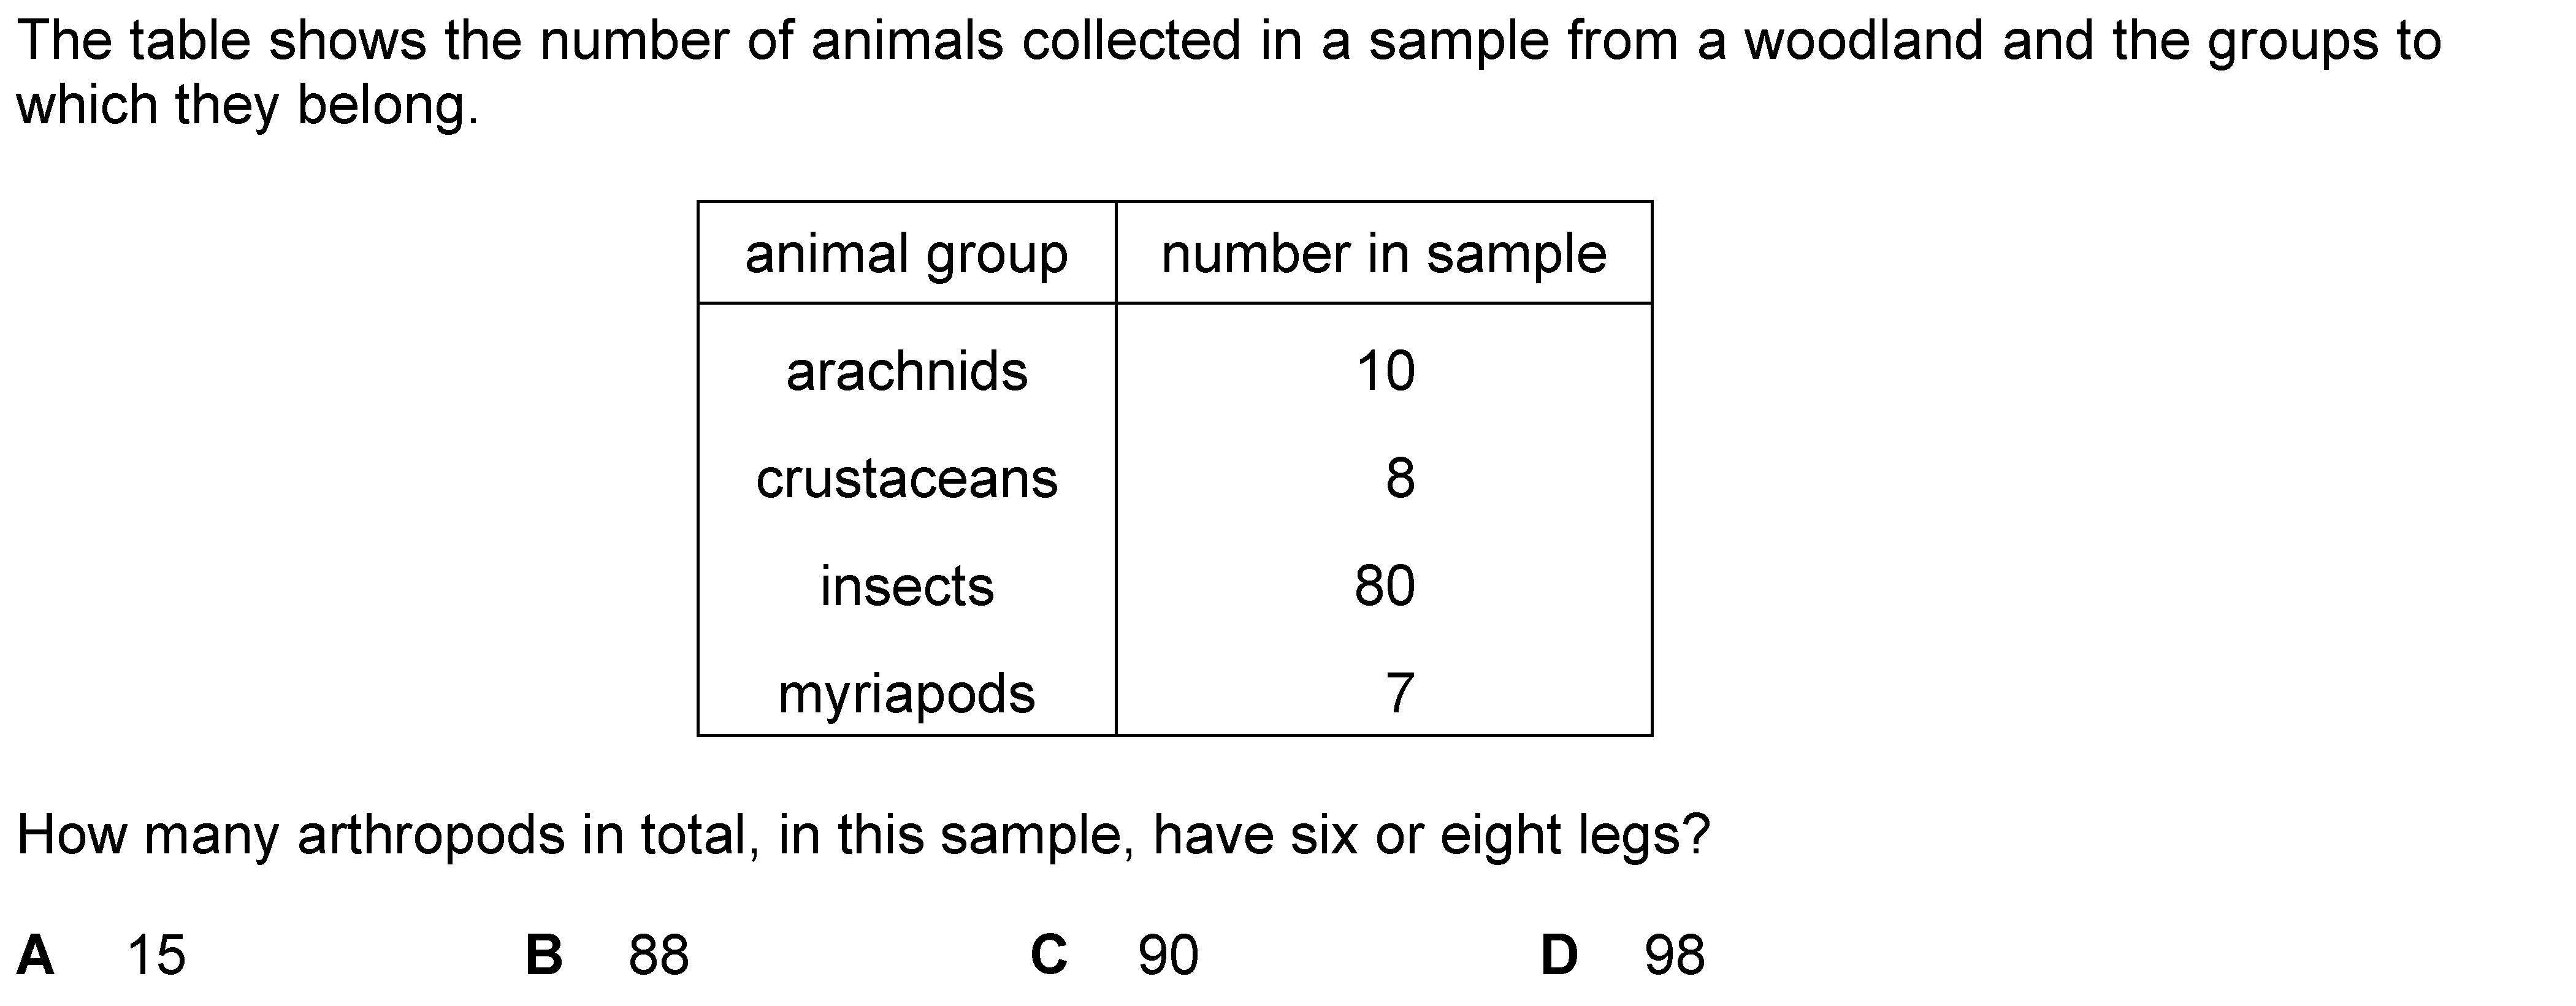Click the arachnids row label
This screenshot has width=2576, height=1006.
906,372
